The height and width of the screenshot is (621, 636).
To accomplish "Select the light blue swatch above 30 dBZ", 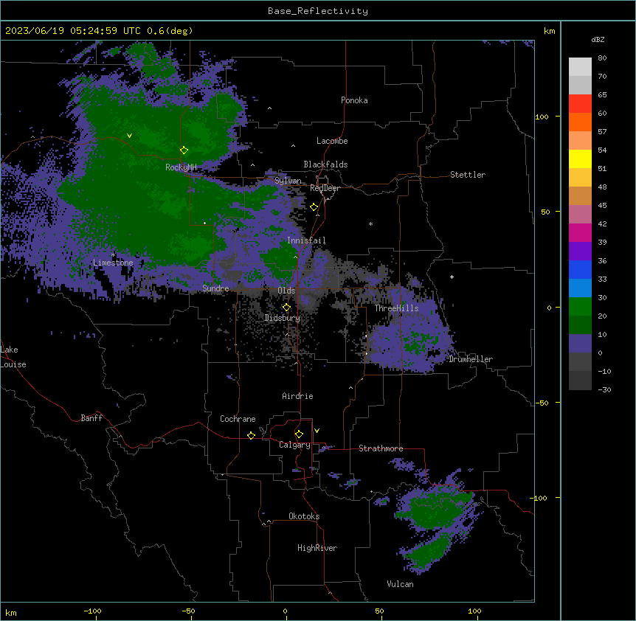I will click(580, 288).
